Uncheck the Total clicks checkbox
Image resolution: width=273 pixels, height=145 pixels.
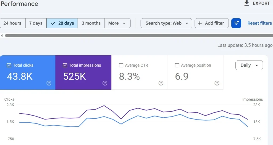pyautogui.click(x=9, y=65)
